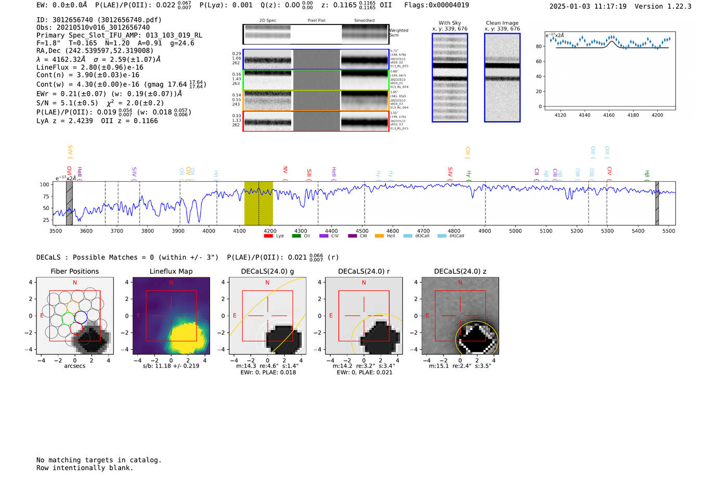Click the red OVI line label
The image size is (728, 496).
[69, 173]
